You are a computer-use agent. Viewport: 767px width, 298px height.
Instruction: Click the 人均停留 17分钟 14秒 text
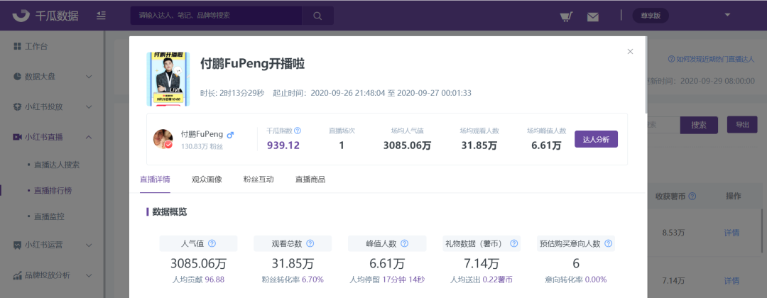(x=387, y=280)
